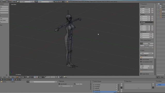Adjust the Lens value field

tap(147, 53)
